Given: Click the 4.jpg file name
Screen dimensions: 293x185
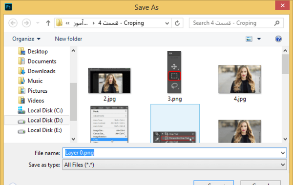Looking at the screenshot, I should pyautogui.click(x=240, y=99).
